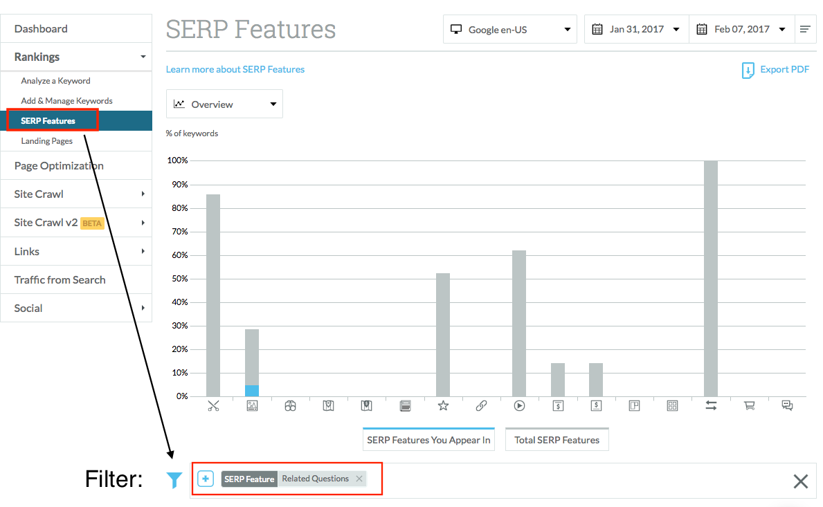This screenshot has width=823, height=507.
Task: Remove the Related Questions filter tag
Action: (x=359, y=479)
